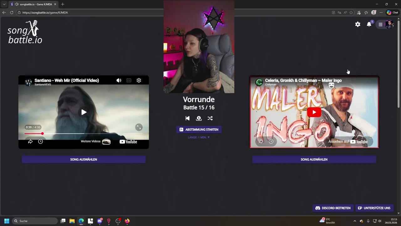Go back to previous battle

pos(187,118)
